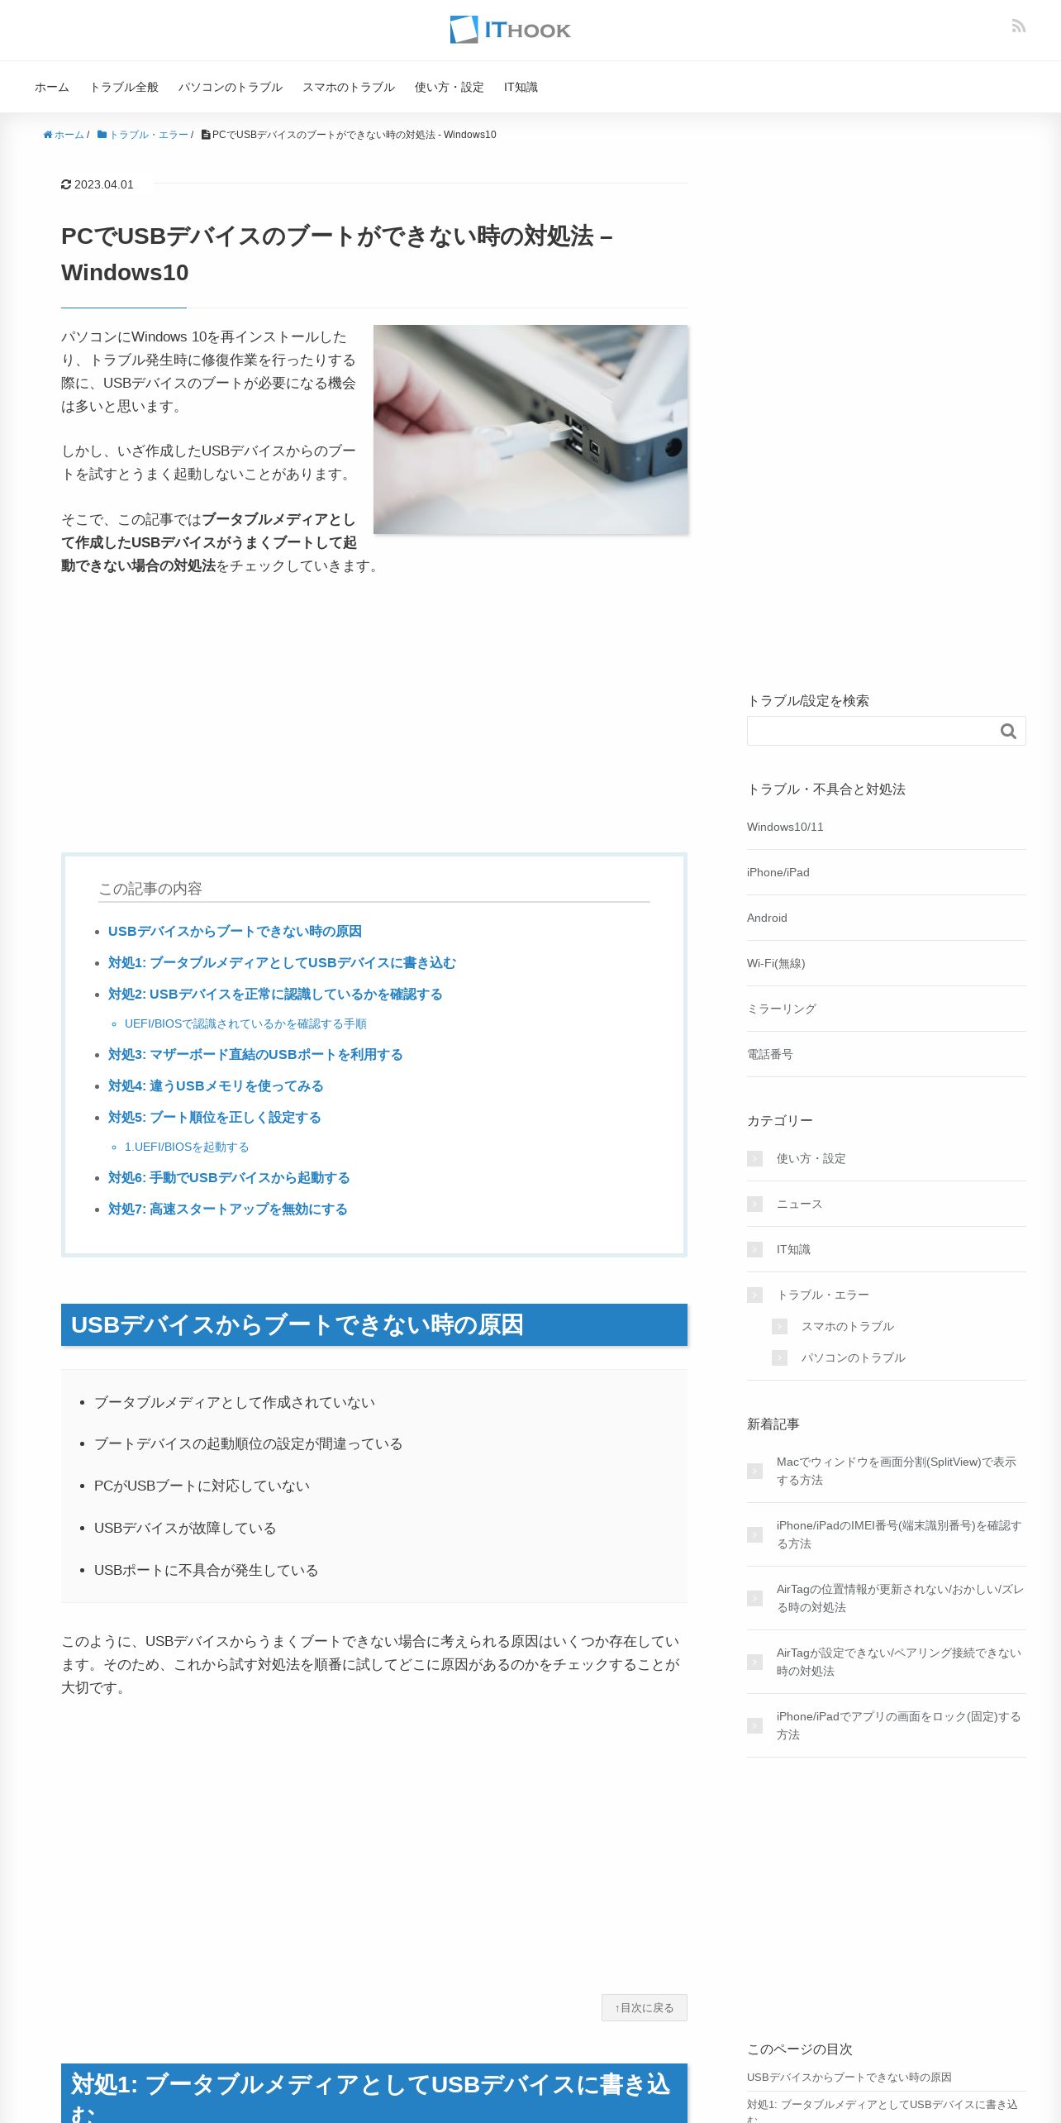Open スマホのトラブル subcategory link in sidebar
This screenshot has height=2123, width=1061.
(848, 1327)
